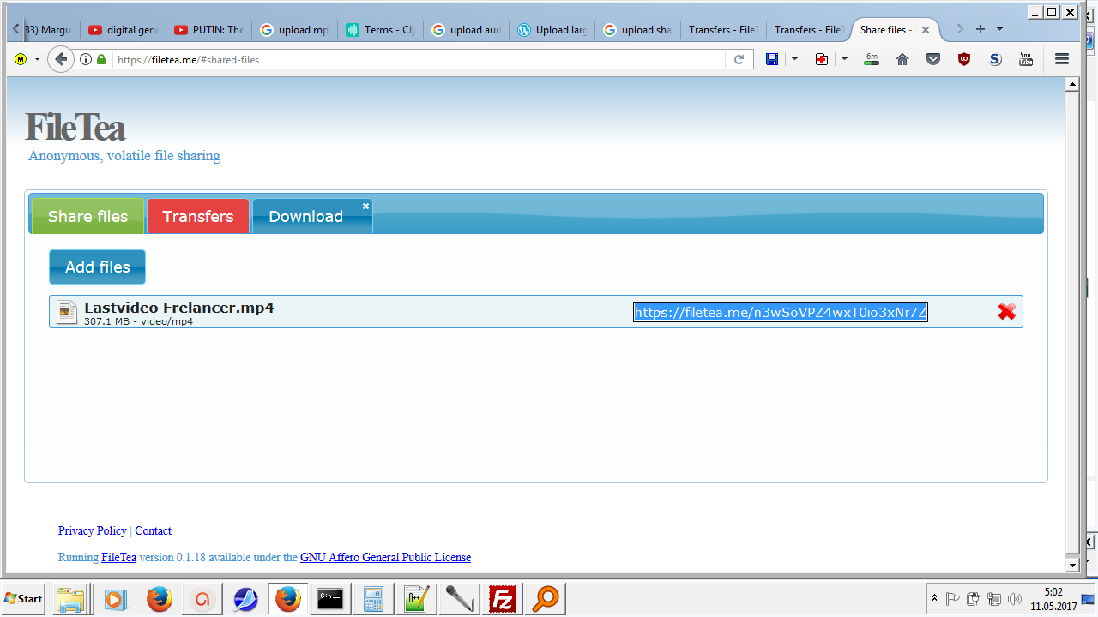Click the Add files button

(97, 267)
